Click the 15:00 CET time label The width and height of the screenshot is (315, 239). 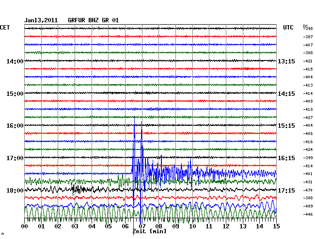click(x=15, y=94)
